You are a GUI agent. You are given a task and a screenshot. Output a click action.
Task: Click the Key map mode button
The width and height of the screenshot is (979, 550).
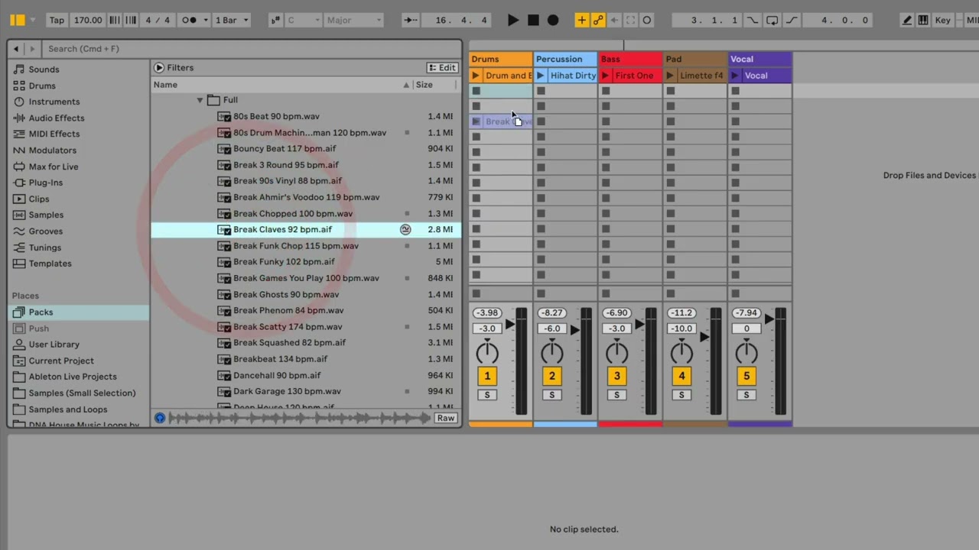pyautogui.click(x=942, y=20)
